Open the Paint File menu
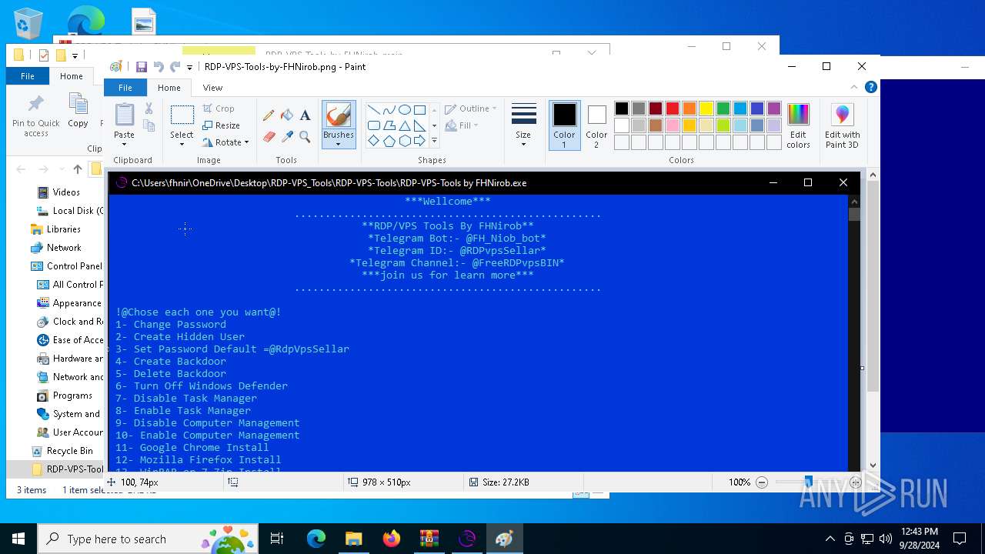The height and width of the screenshot is (554, 985). (x=125, y=88)
